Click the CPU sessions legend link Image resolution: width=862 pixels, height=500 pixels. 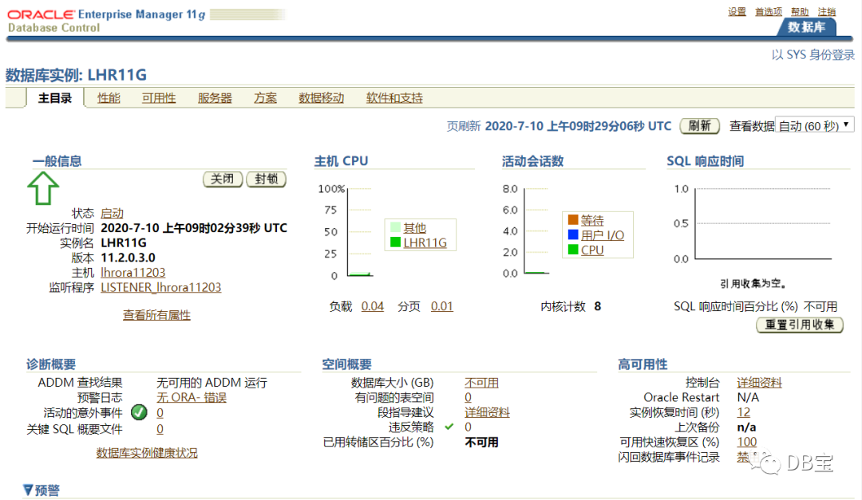point(592,250)
